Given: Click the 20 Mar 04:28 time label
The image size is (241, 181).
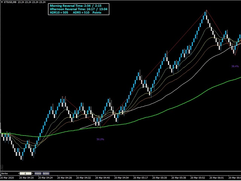Looking at the screenshot, I should (64, 178).
